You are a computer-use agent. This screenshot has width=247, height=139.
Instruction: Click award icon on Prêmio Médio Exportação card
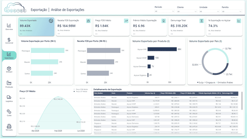164,21
